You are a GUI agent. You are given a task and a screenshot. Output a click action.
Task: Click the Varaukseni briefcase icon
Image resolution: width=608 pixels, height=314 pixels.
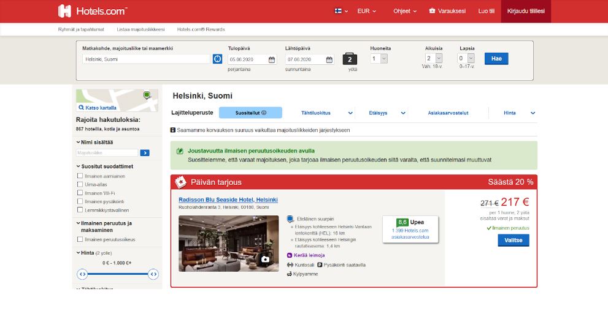coord(432,11)
